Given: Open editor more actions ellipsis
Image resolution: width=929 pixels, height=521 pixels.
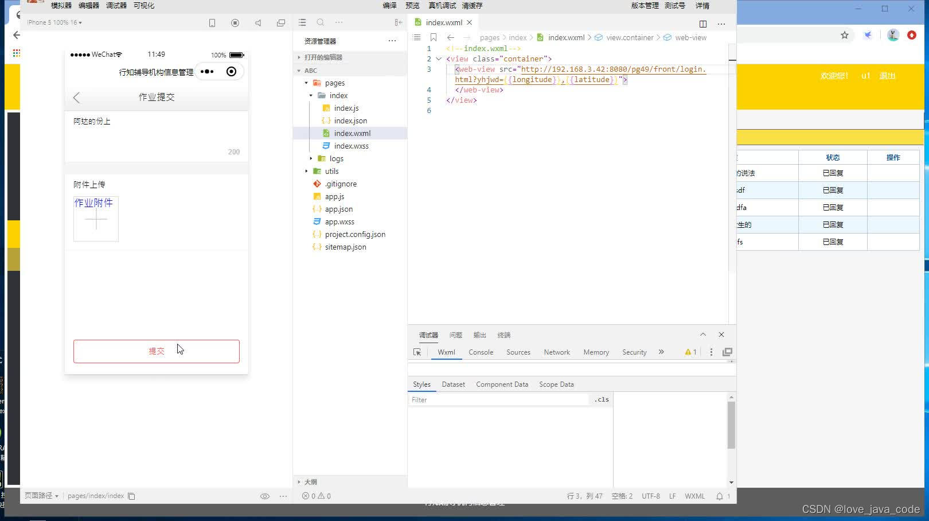Looking at the screenshot, I should pyautogui.click(x=721, y=24).
